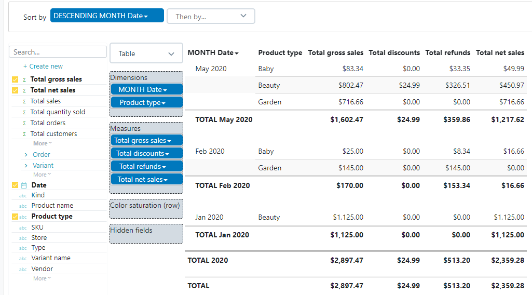Viewport: 532px width, 295px height.
Task: Expand the Order field group
Action: point(26,155)
